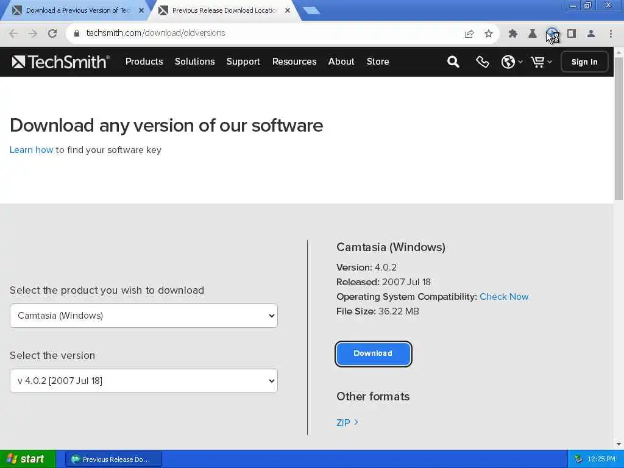Screen dimensions: 624x468
Task: Click 'Previous Release Do...' taskbar item
Action: pyautogui.click(x=113, y=459)
